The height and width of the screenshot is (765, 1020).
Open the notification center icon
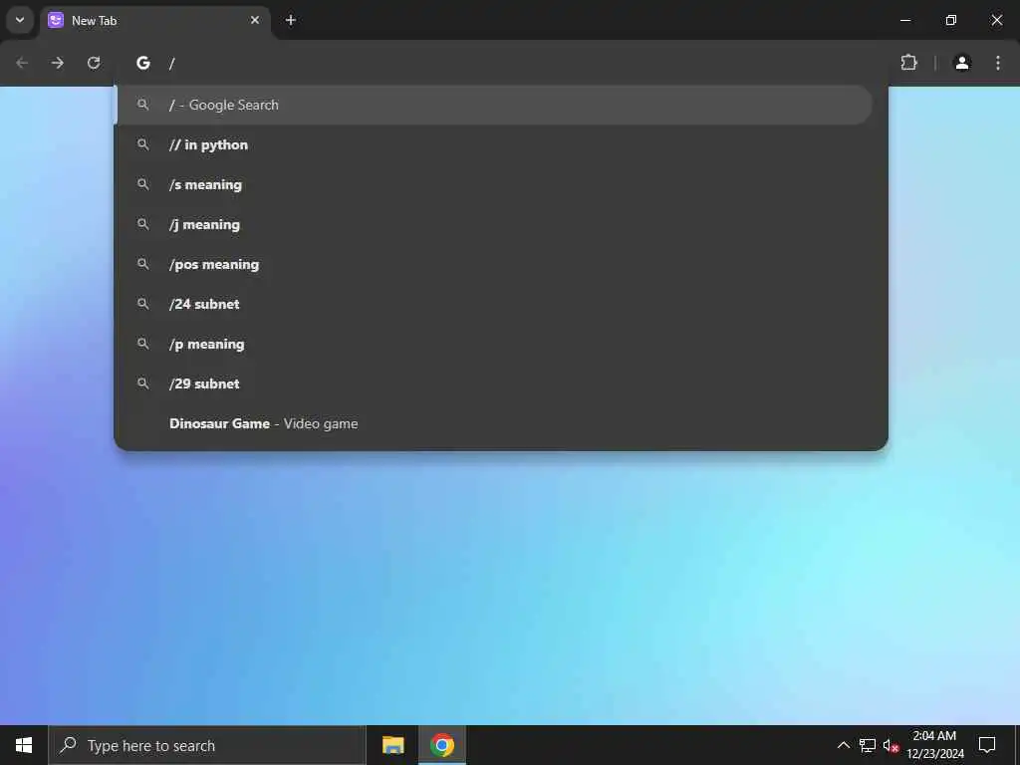tap(987, 745)
